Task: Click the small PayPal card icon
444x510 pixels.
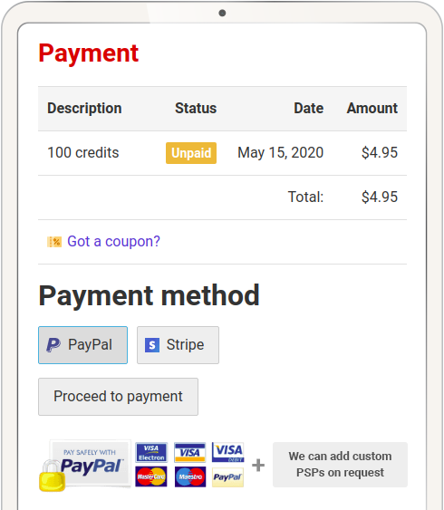Action: 227,477
